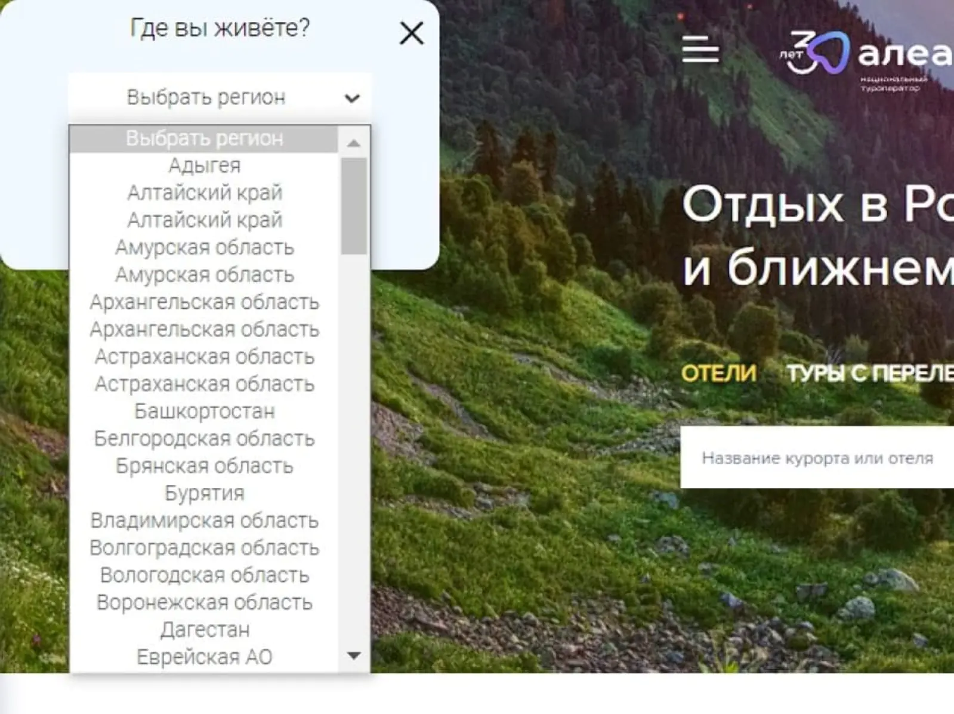The width and height of the screenshot is (954, 714).
Task: Focus the 'Название курорта или отеля' field
Action: tap(817, 458)
